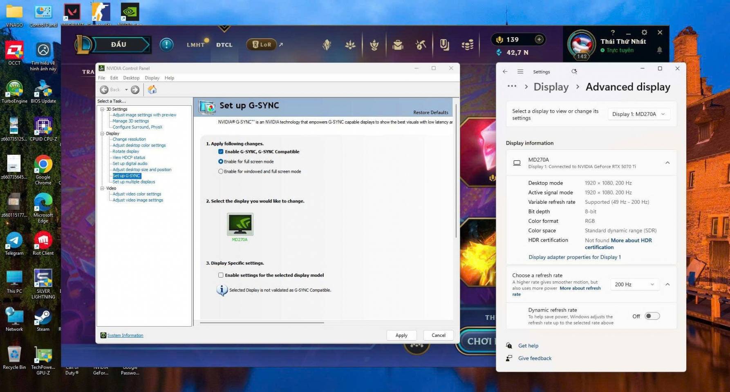Click League client notification bell
Image resolution: width=730 pixels, height=392 pixels.
point(659,50)
